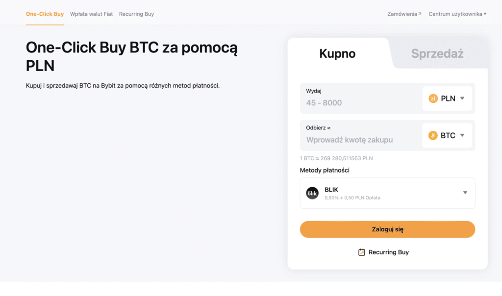Click the black BLIK logo icon
The image size is (502, 296).
[x=312, y=193]
